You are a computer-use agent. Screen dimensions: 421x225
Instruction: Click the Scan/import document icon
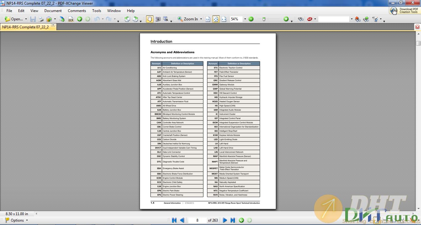pyautogui.click(x=62, y=19)
